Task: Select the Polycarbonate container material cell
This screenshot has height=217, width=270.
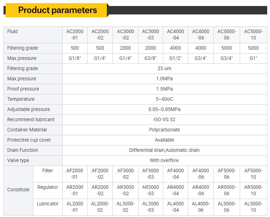Action: tap(165, 130)
